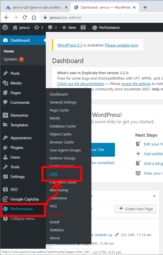
Task: Open the Yoast SEO icon in admin bar
Action: click(x=83, y=27)
